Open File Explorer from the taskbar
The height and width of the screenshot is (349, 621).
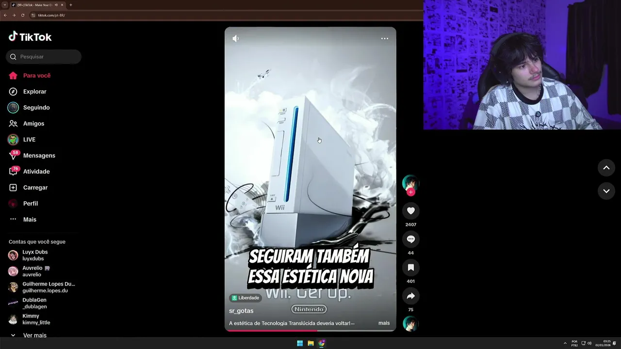310,343
